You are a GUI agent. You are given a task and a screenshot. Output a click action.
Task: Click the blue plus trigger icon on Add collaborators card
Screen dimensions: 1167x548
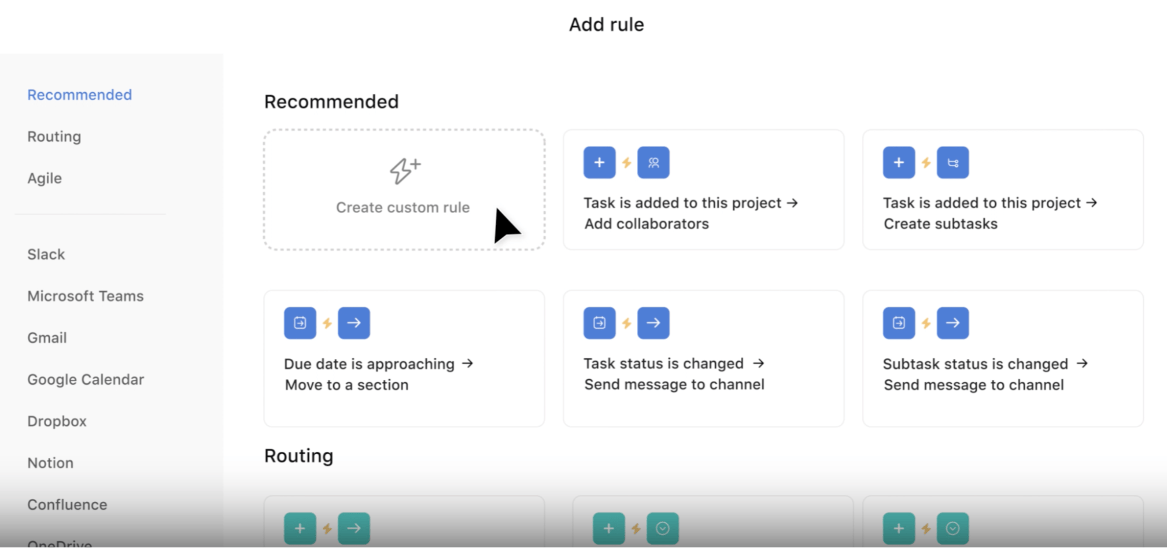[x=599, y=162]
